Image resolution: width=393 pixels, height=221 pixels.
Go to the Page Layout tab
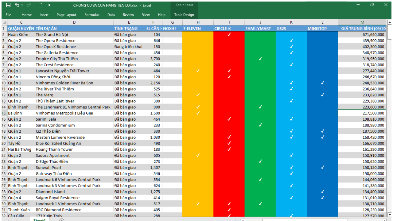(x=66, y=15)
